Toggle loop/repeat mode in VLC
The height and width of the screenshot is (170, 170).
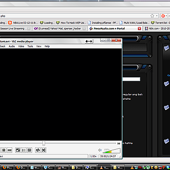click(38, 150)
